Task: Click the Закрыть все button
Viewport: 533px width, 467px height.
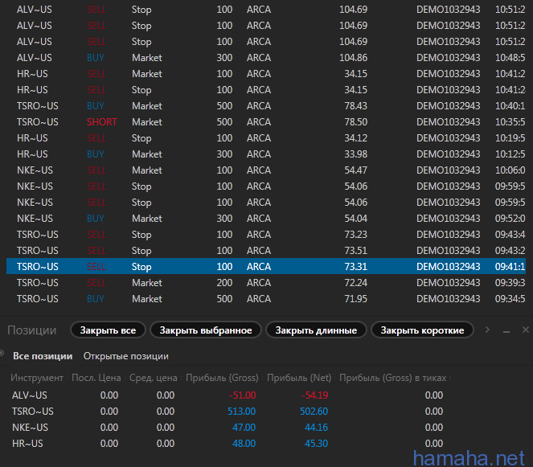Action: click(108, 330)
